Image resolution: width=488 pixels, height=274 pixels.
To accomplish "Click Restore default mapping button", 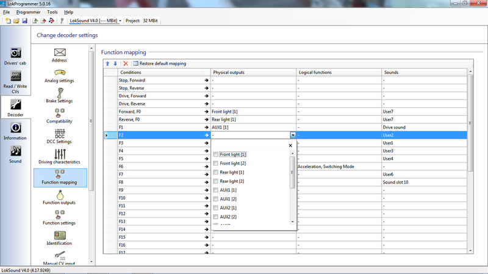I will (x=160, y=63).
